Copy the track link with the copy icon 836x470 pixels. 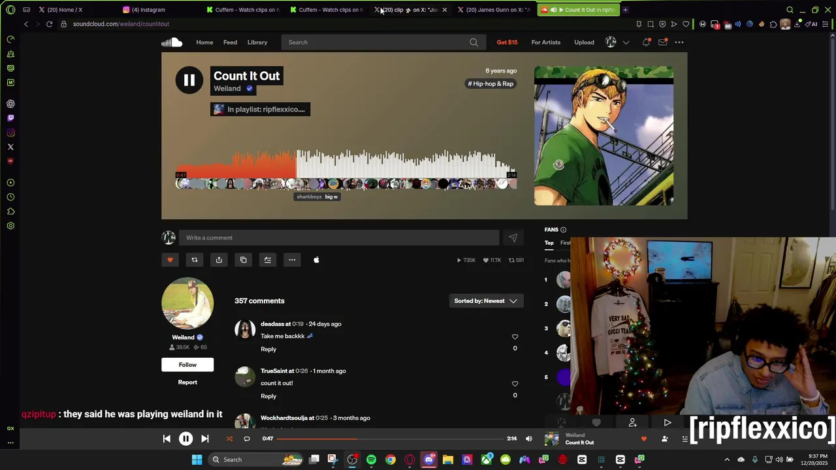(x=243, y=260)
